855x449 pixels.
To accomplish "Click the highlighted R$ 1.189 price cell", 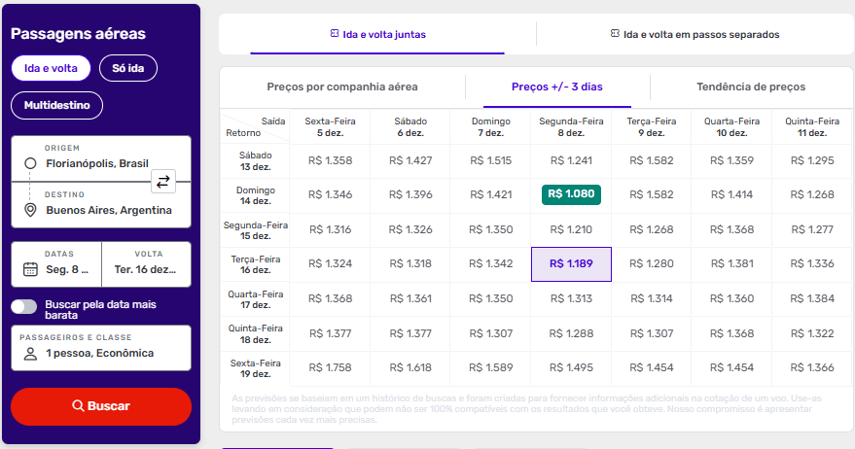I will pyautogui.click(x=571, y=263).
